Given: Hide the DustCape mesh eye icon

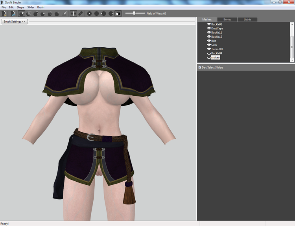Looking at the screenshot, I should tap(208, 28).
